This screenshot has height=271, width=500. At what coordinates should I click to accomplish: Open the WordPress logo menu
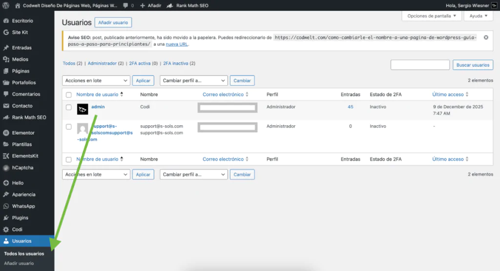[x=6, y=5]
